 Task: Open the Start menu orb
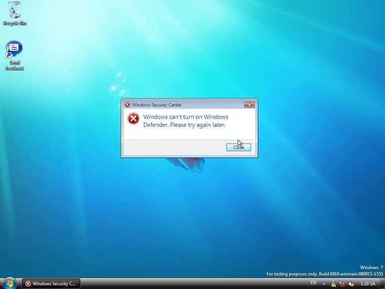coord(10,283)
